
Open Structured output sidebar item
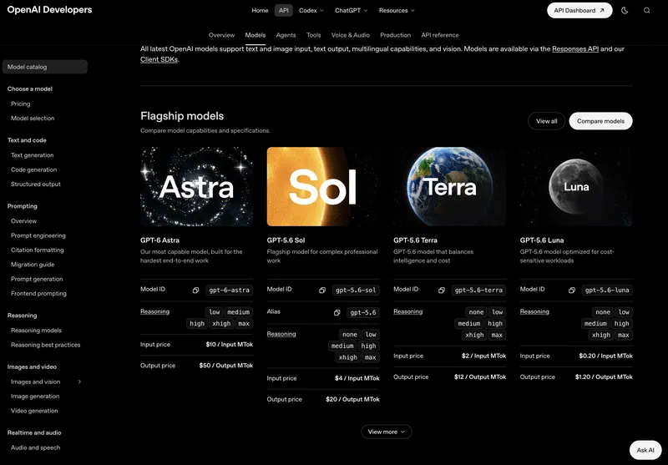click(x=36, y=184)
